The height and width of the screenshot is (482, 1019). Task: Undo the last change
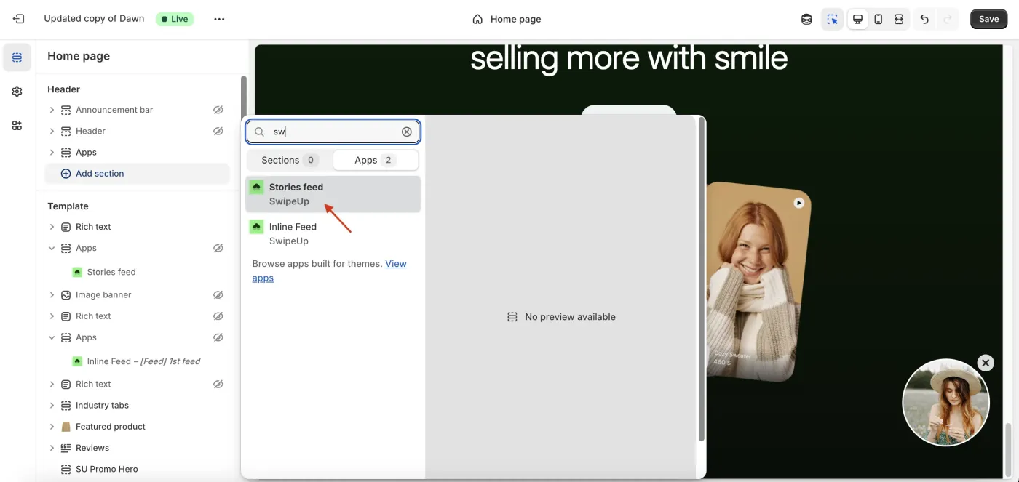(x=924, y=19)
